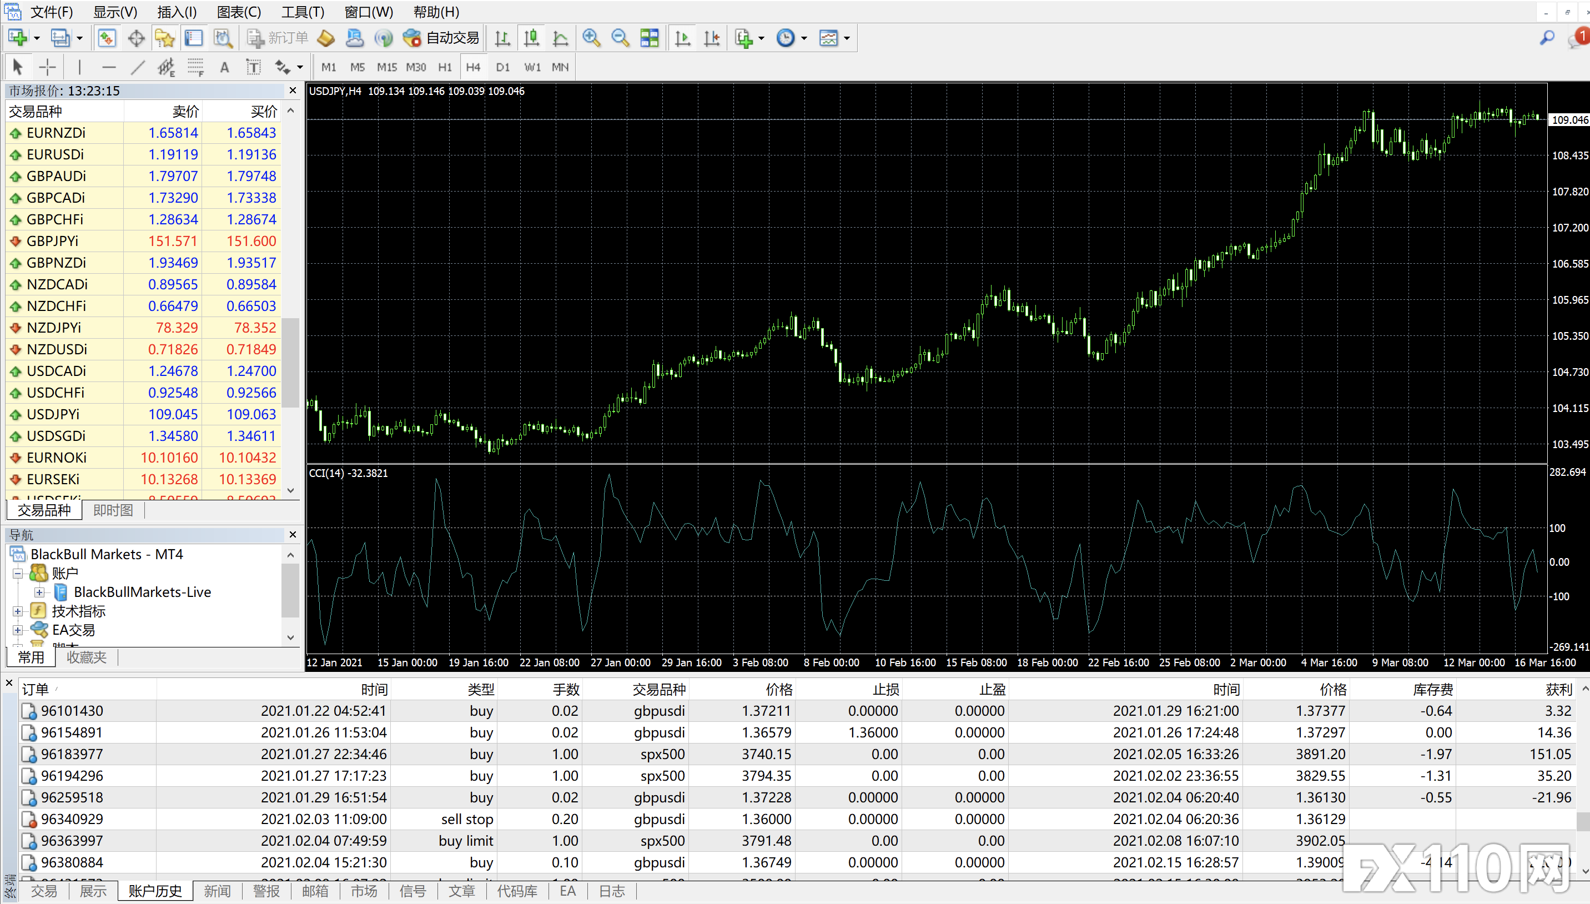Select the GBPJPYi row in Market Watch

click(x=143, y=241)
